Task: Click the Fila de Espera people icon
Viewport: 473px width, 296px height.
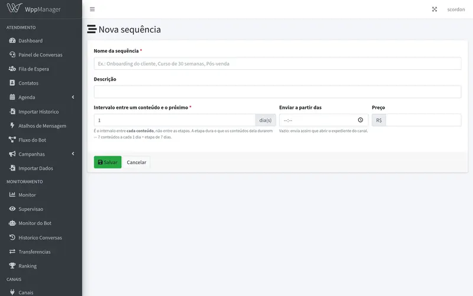Action: coord(12,69)
